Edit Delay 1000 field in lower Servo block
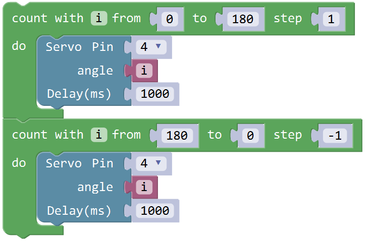This screenshot has width=371, height=243. pyautogui.click(x=155, y=210)
